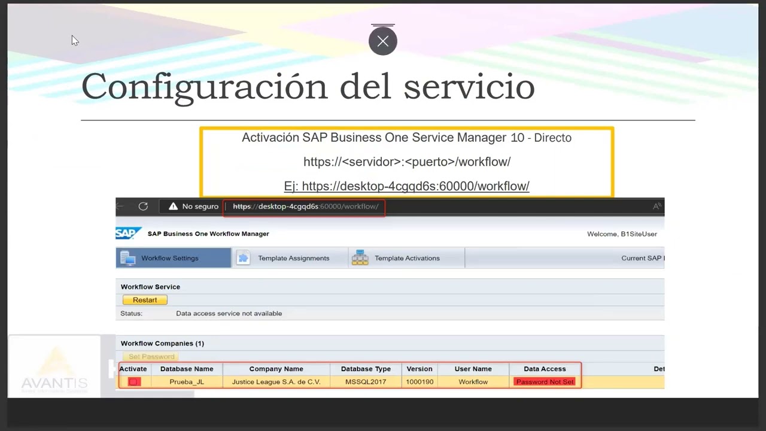Click the MSSQL2017 database type cell

pyautogui.click(x=366, y=382)
